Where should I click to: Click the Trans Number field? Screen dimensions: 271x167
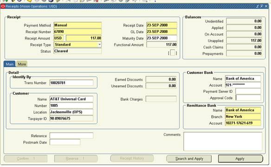(71, 83)
